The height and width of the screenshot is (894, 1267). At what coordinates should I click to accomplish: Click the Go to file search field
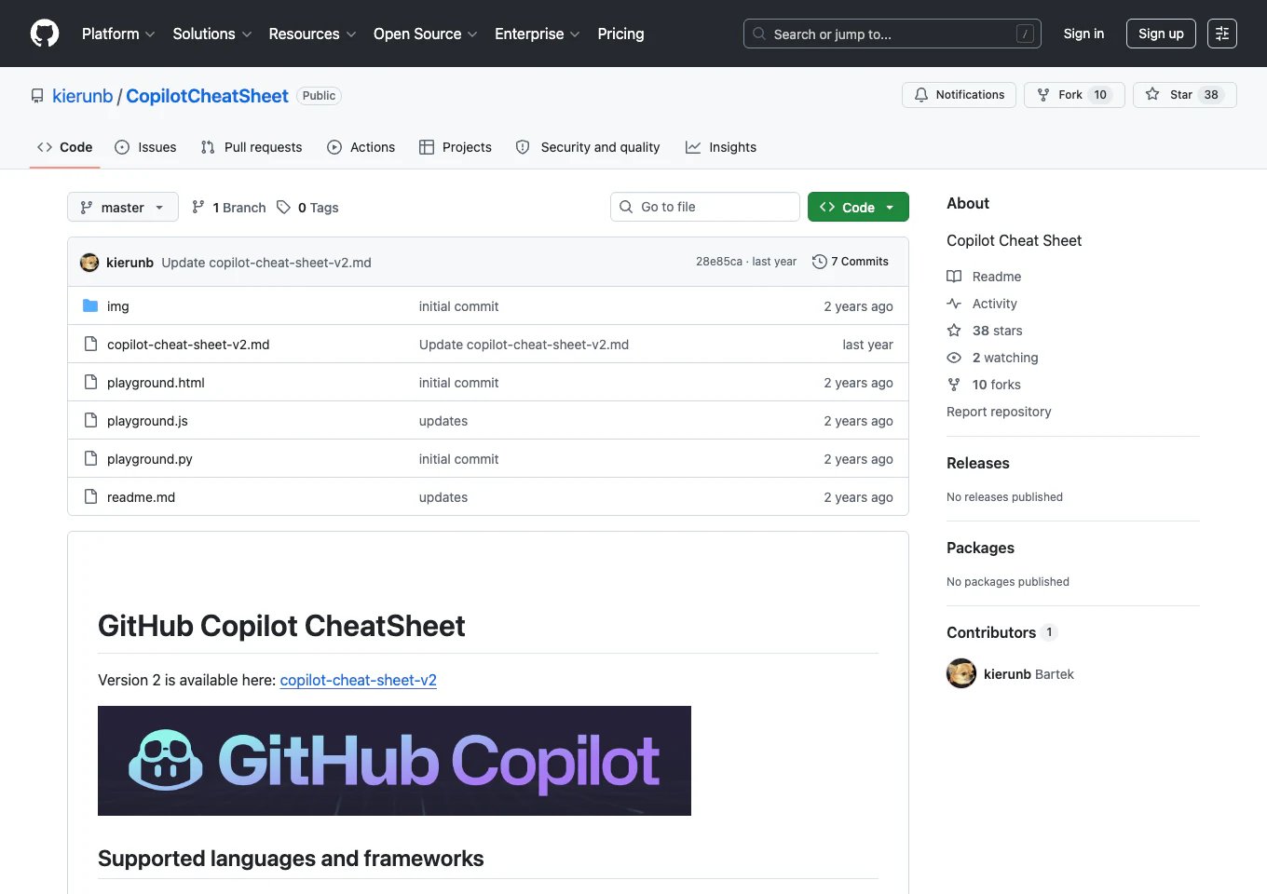pyautogui.click(x=705, y=207)
